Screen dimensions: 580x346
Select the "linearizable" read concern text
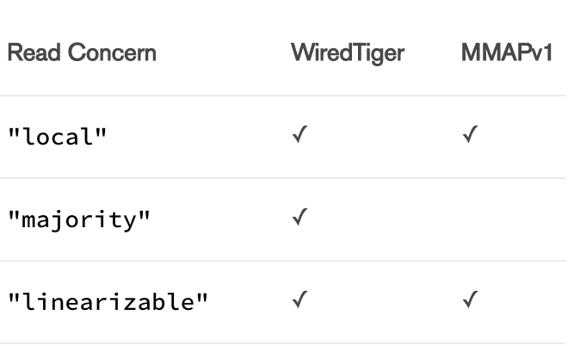point(108,304)
